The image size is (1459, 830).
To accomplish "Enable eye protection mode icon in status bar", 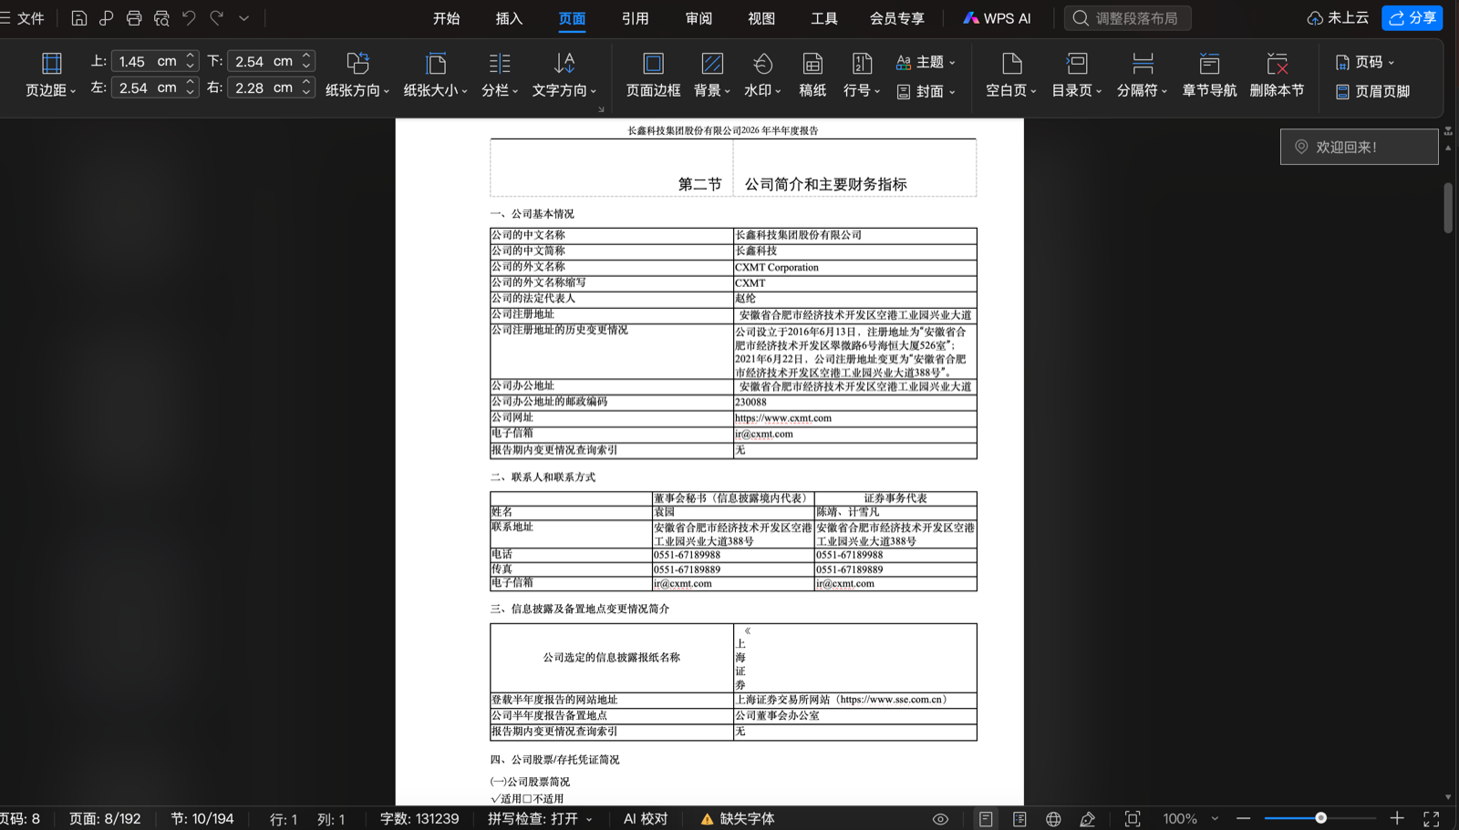I will tap(940, 819).
